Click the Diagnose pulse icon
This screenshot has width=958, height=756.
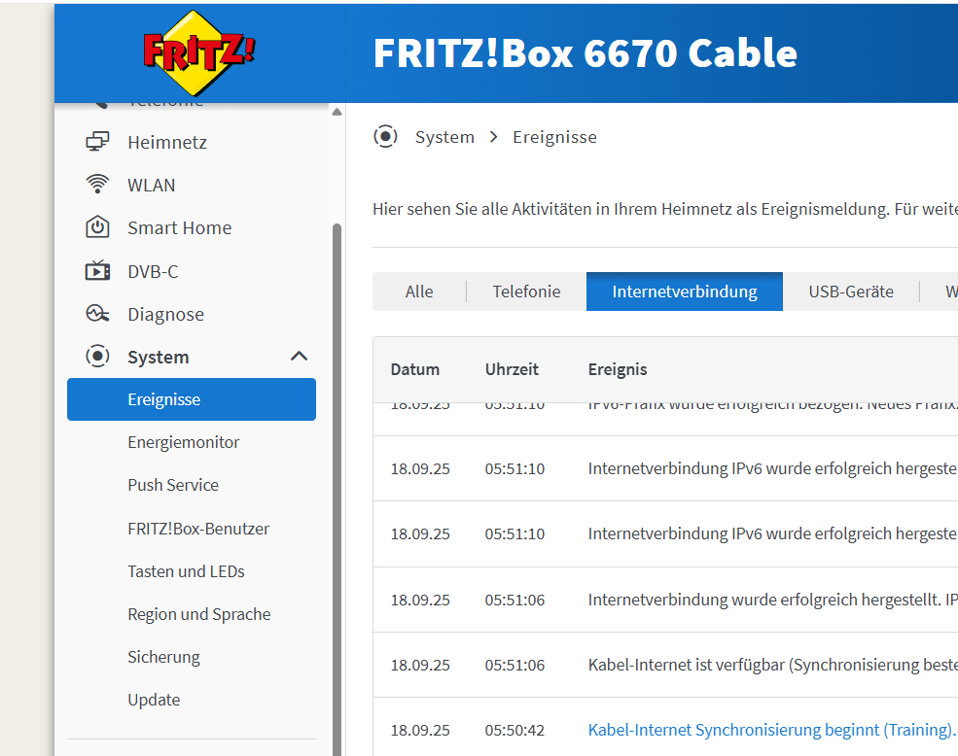[x=97, y=314]
